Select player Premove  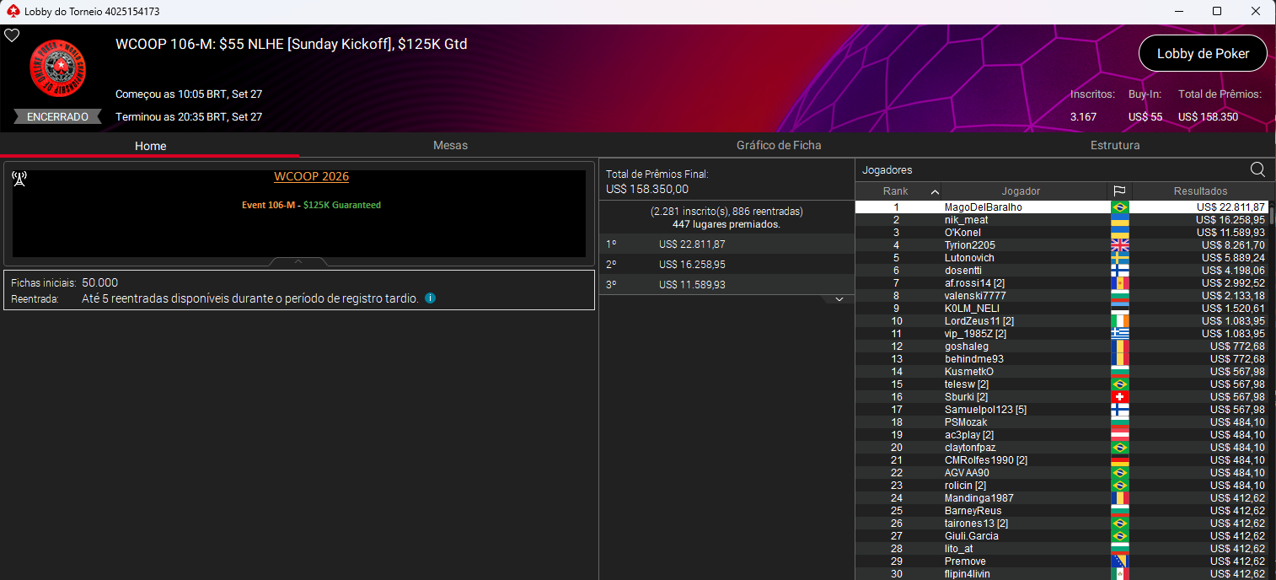pyautogui.click(x=1062, y=561)
